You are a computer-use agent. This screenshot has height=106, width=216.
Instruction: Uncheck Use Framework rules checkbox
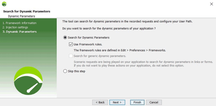(71, 44)
